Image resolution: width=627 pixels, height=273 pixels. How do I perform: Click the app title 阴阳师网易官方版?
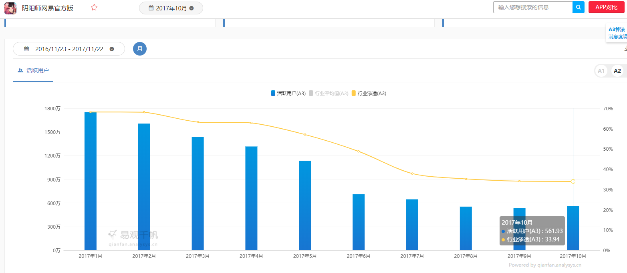pos(48,8)
